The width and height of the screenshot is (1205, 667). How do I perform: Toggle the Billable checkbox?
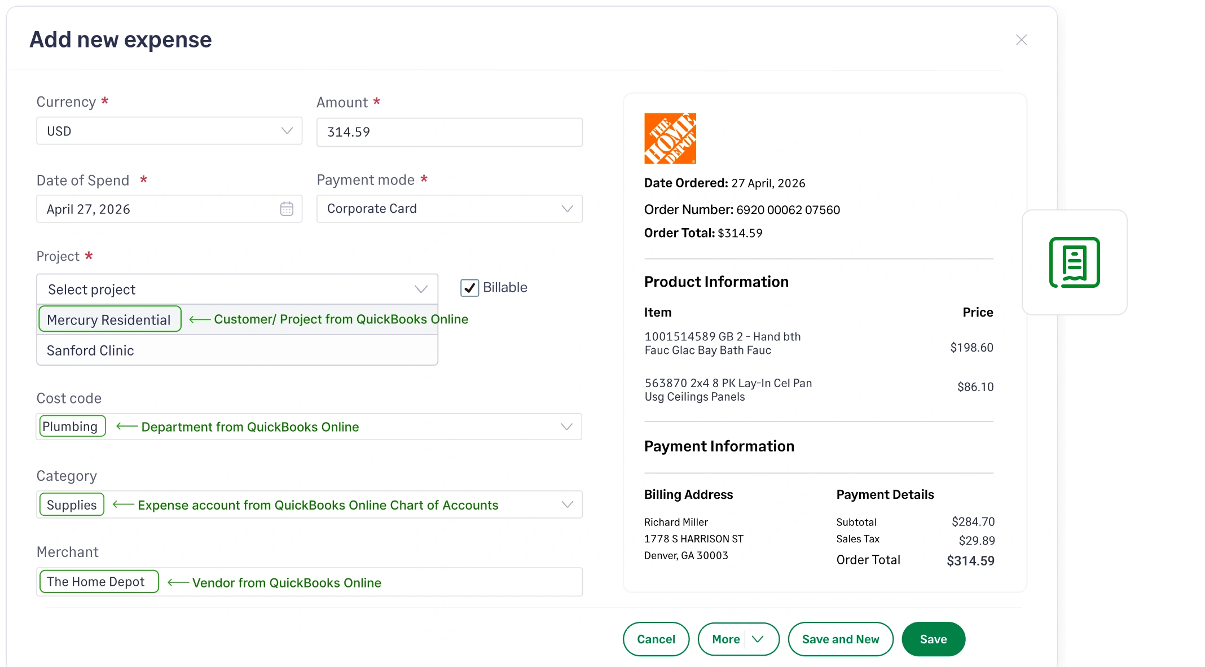coord(469,288)
